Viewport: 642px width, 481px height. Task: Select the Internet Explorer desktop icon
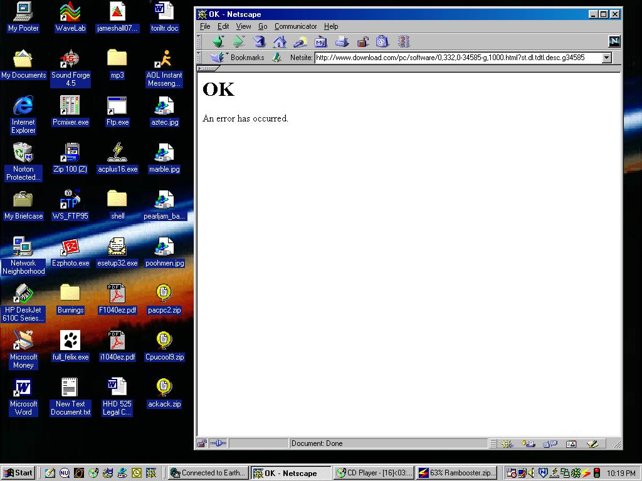tap(23, 115)
